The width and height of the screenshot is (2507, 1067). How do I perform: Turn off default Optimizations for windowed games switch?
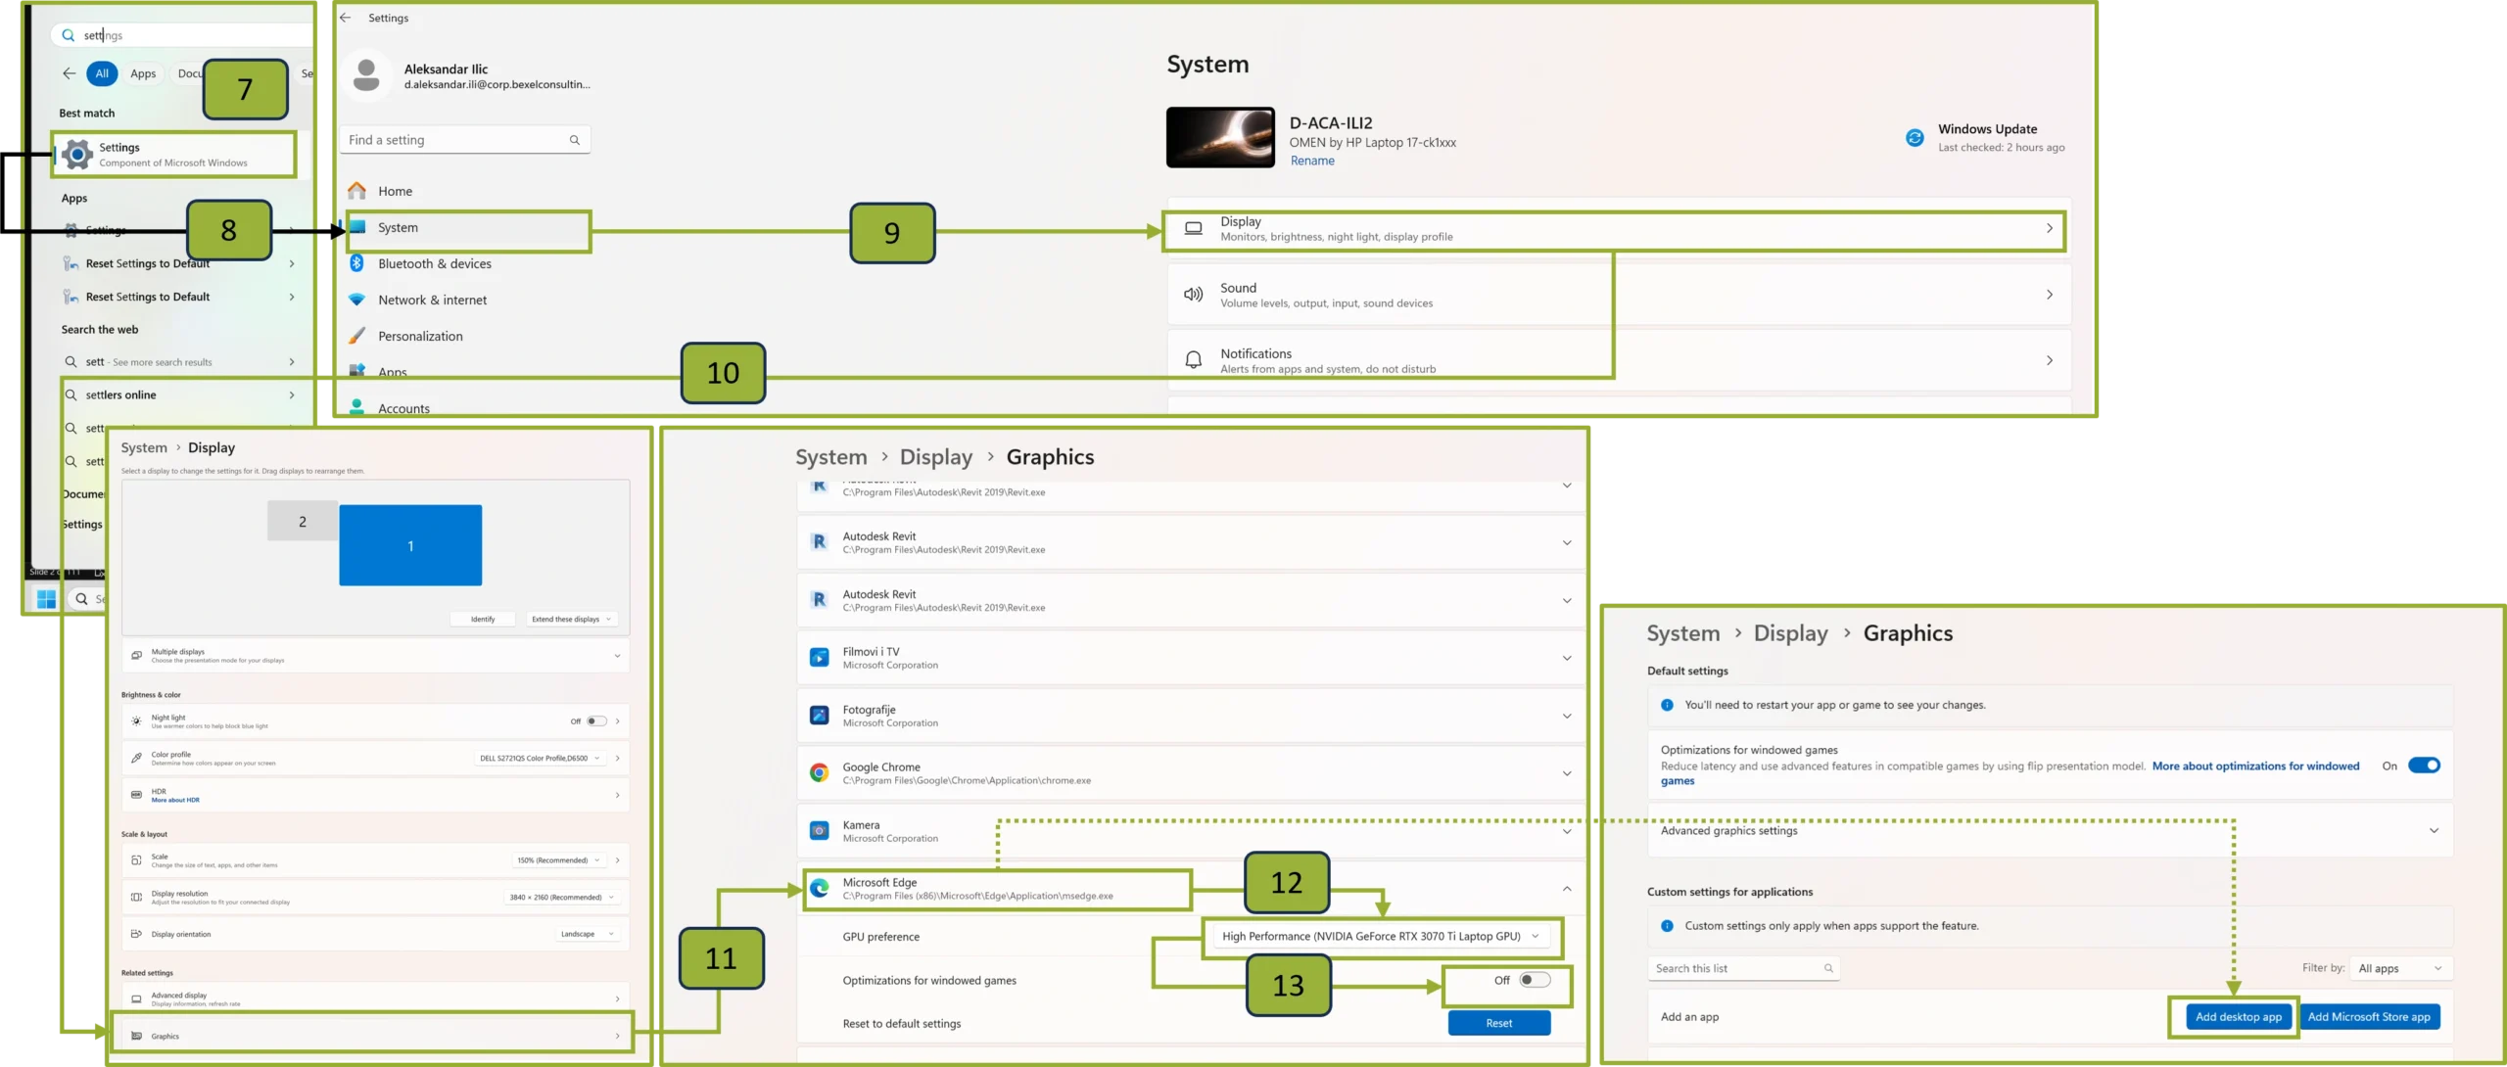click(2424, 765)
